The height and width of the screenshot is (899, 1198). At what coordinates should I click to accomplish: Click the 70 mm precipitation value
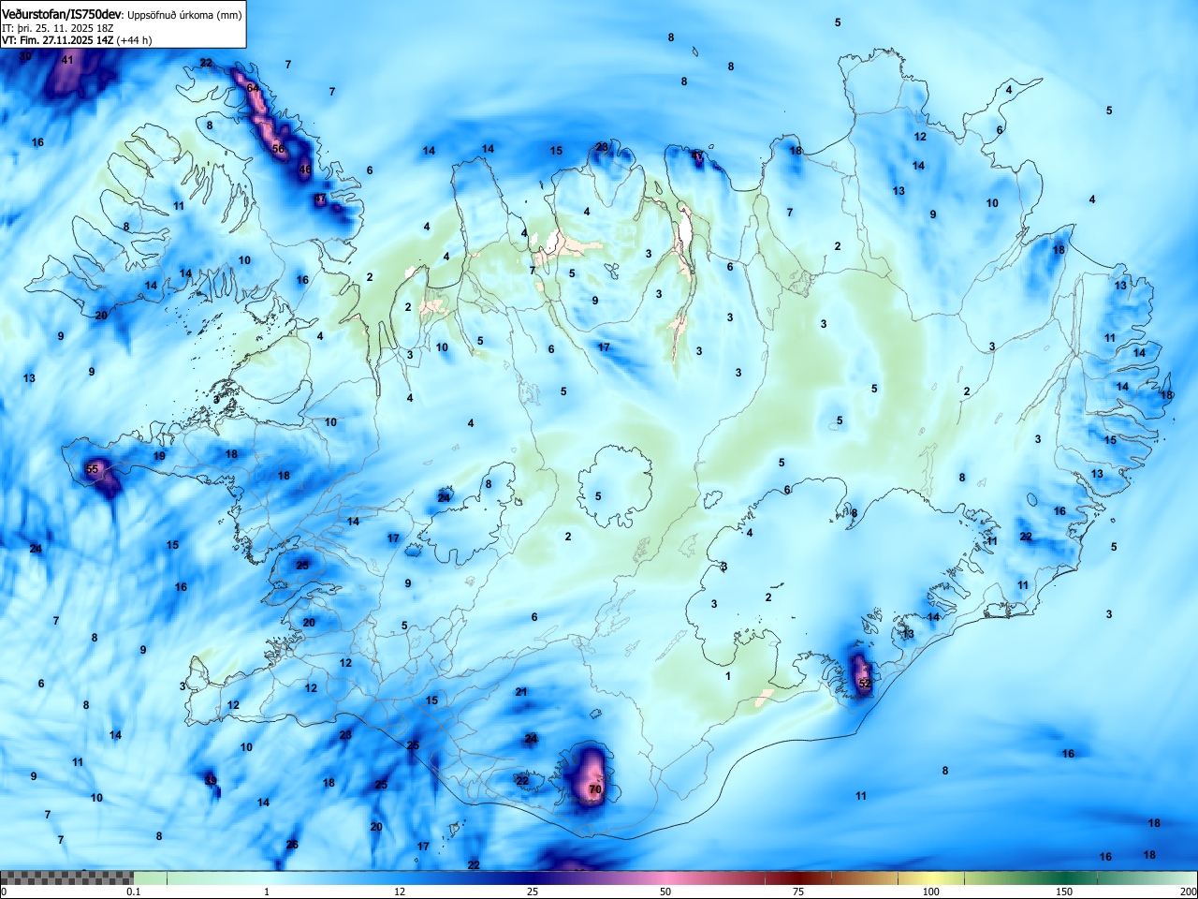click(595, 789)
